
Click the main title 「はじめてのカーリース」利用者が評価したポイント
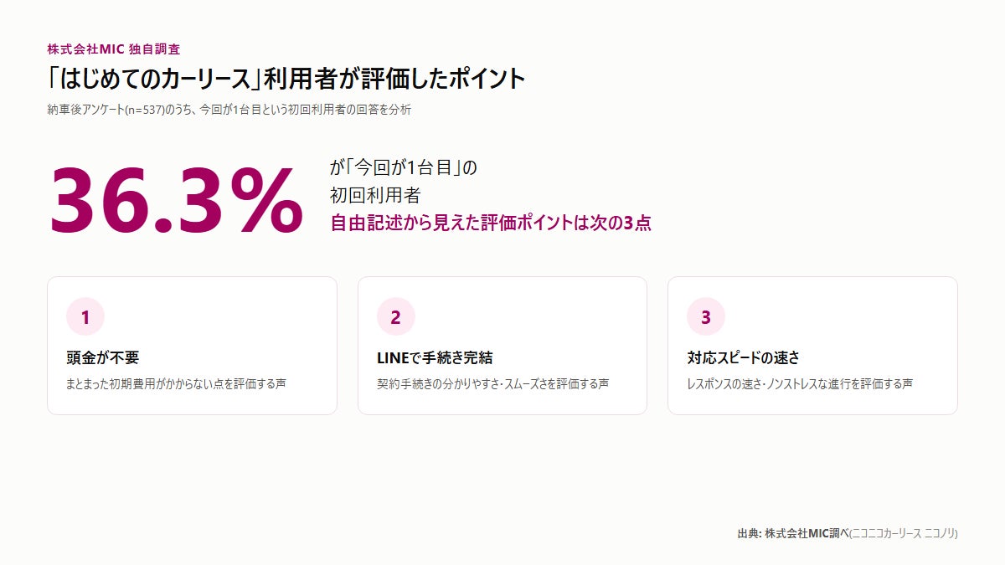pos(286,79)
